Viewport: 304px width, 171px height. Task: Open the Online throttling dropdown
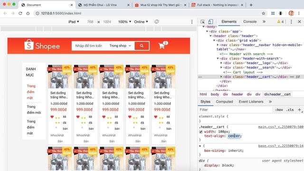coord(141,22)
